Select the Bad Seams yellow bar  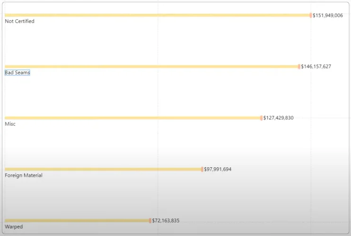click(x=151, y=67)
